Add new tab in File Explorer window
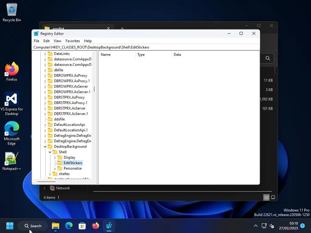 coord(122,29)
